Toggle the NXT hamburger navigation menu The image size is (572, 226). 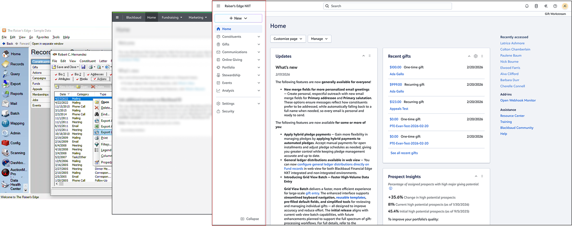coord(218,6)
